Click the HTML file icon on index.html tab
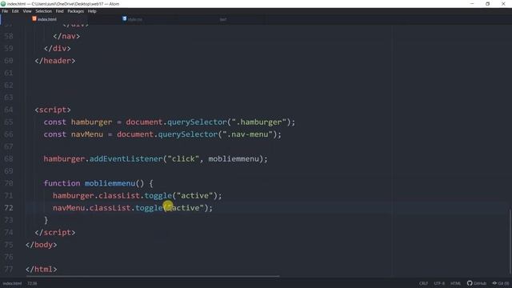The height and width of the screenshot is (288, 512). click(x=34, y=19)
